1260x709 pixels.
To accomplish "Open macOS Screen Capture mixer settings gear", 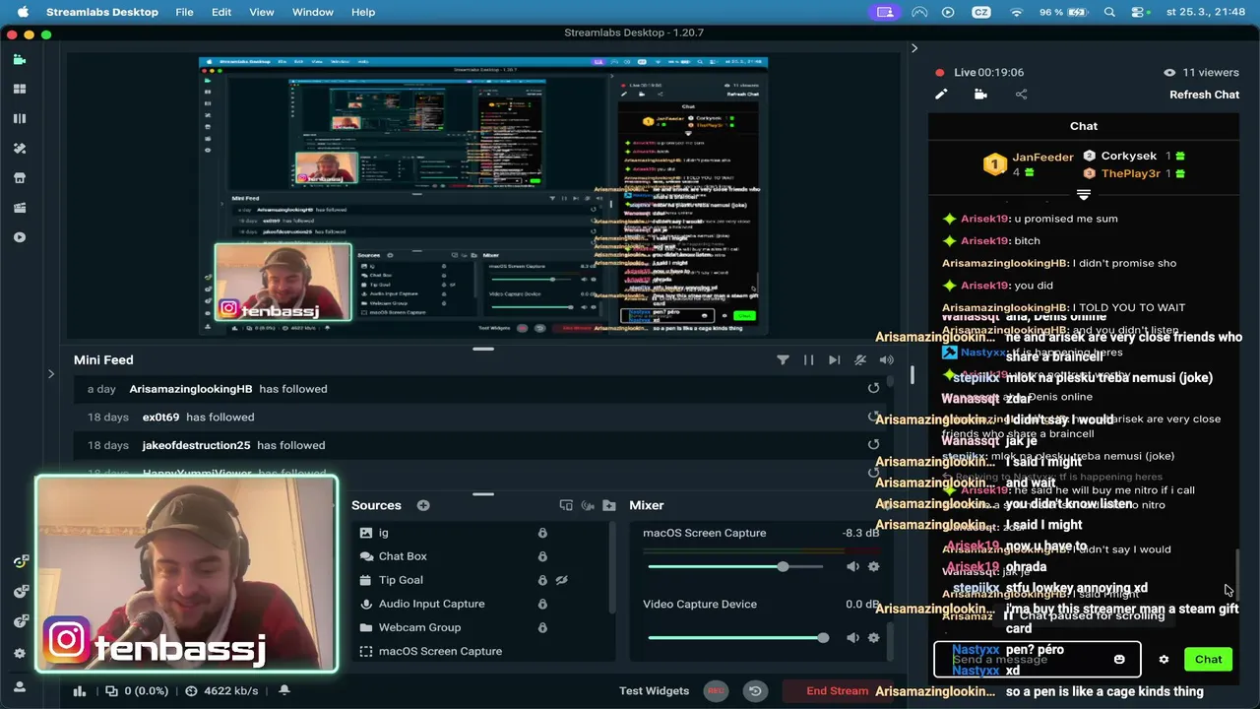I will [x=873, y=566].
